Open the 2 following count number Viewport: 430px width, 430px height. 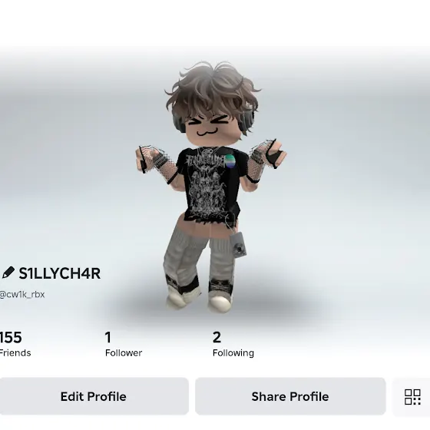click(217, 337)
